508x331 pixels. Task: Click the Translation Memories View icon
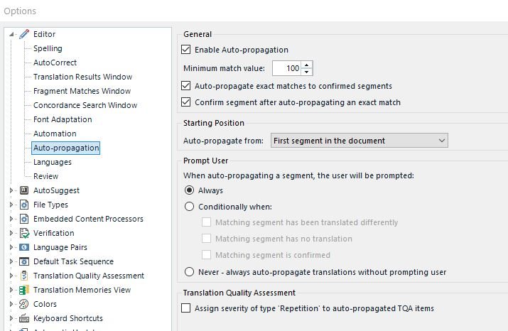(x=24, y=290)
